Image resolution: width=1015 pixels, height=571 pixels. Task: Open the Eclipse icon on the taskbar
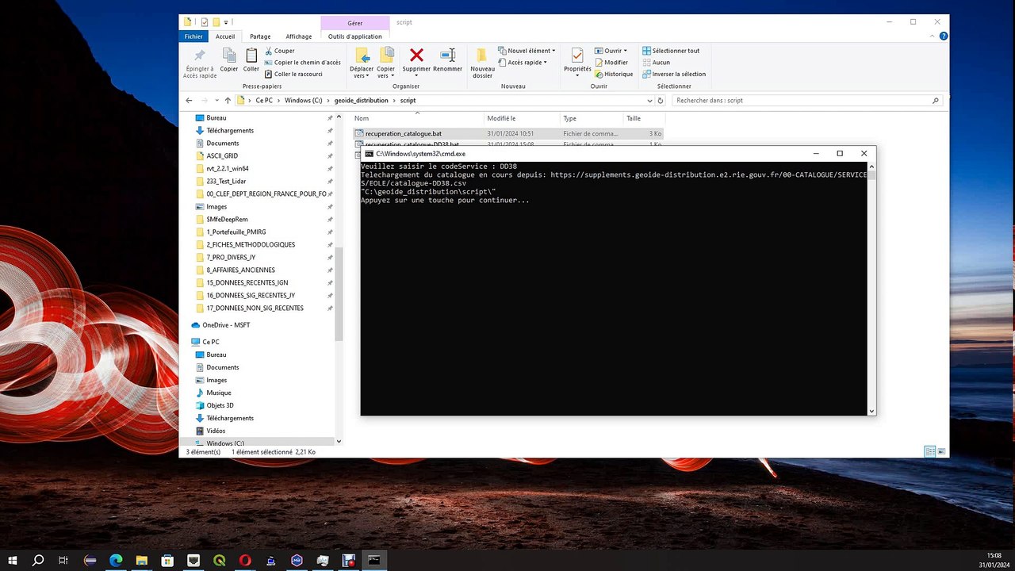click(90, 560)
